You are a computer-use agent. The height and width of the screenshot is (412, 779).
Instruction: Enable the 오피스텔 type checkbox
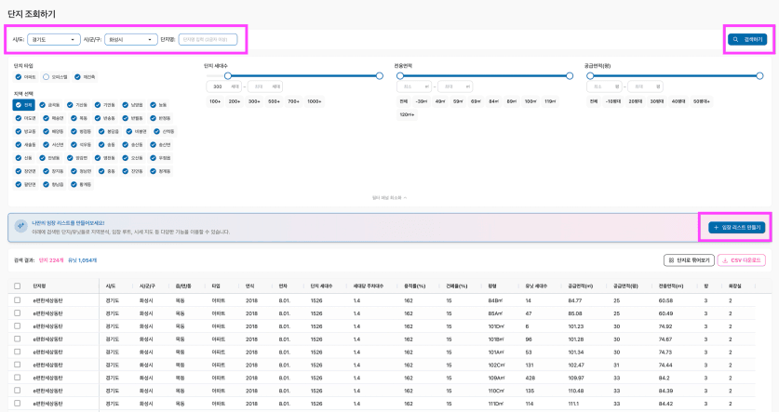pyautogui.click(x=47, y=77)
